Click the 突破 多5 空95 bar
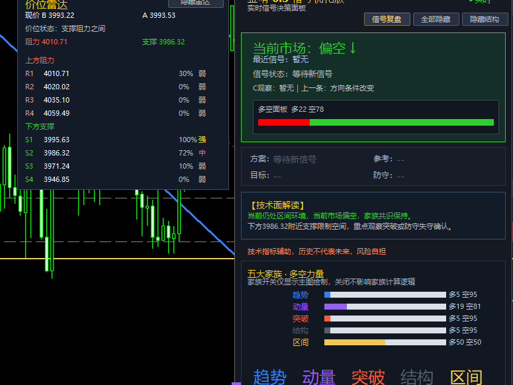 coord(385,318)
